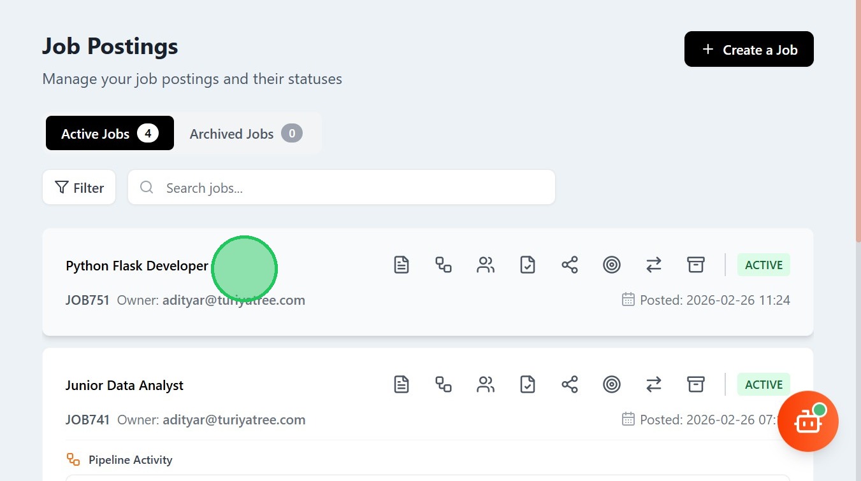Click pipeline icon on Junior Data Analyst row
Screen dimensions: 861x481
coord(444,384)
